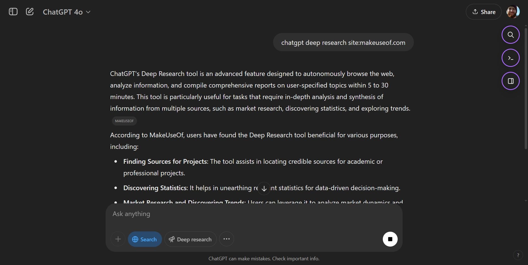The width and height of the screenshot is (528, 265).
Task: Open the ChatGPT 4o model selector
Action: (x=67, y=12)
